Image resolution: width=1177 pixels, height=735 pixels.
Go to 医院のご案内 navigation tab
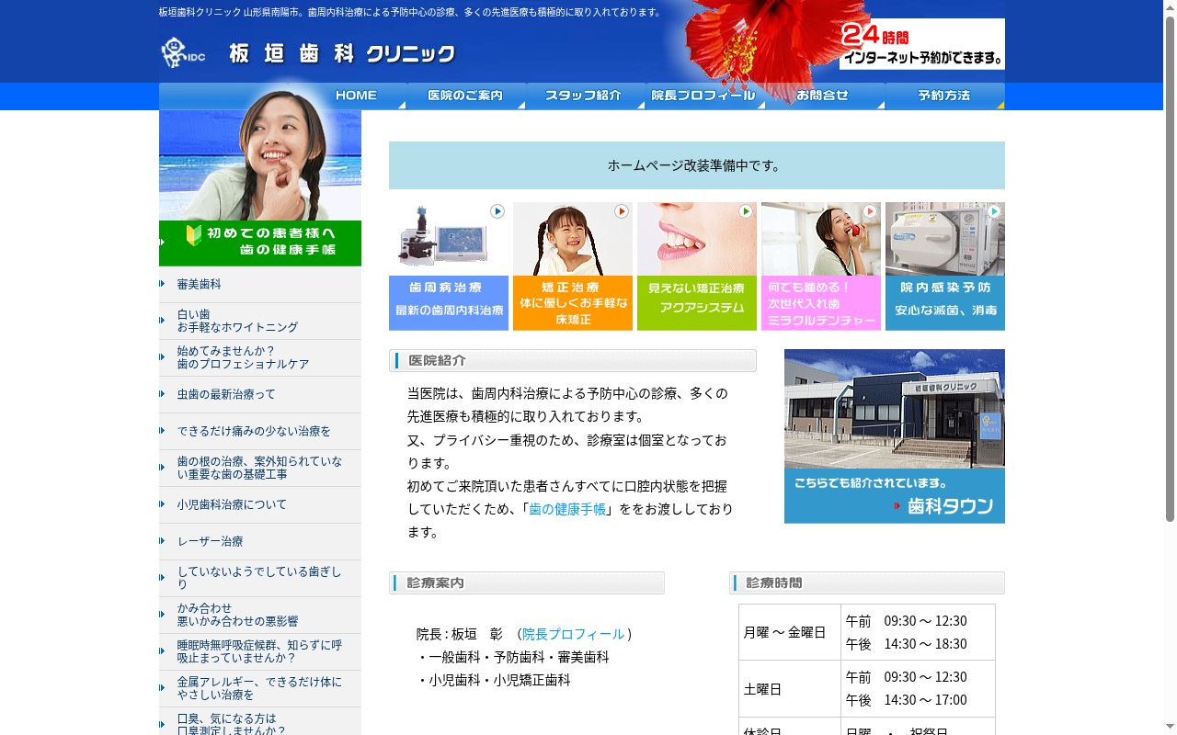point(467,96)
